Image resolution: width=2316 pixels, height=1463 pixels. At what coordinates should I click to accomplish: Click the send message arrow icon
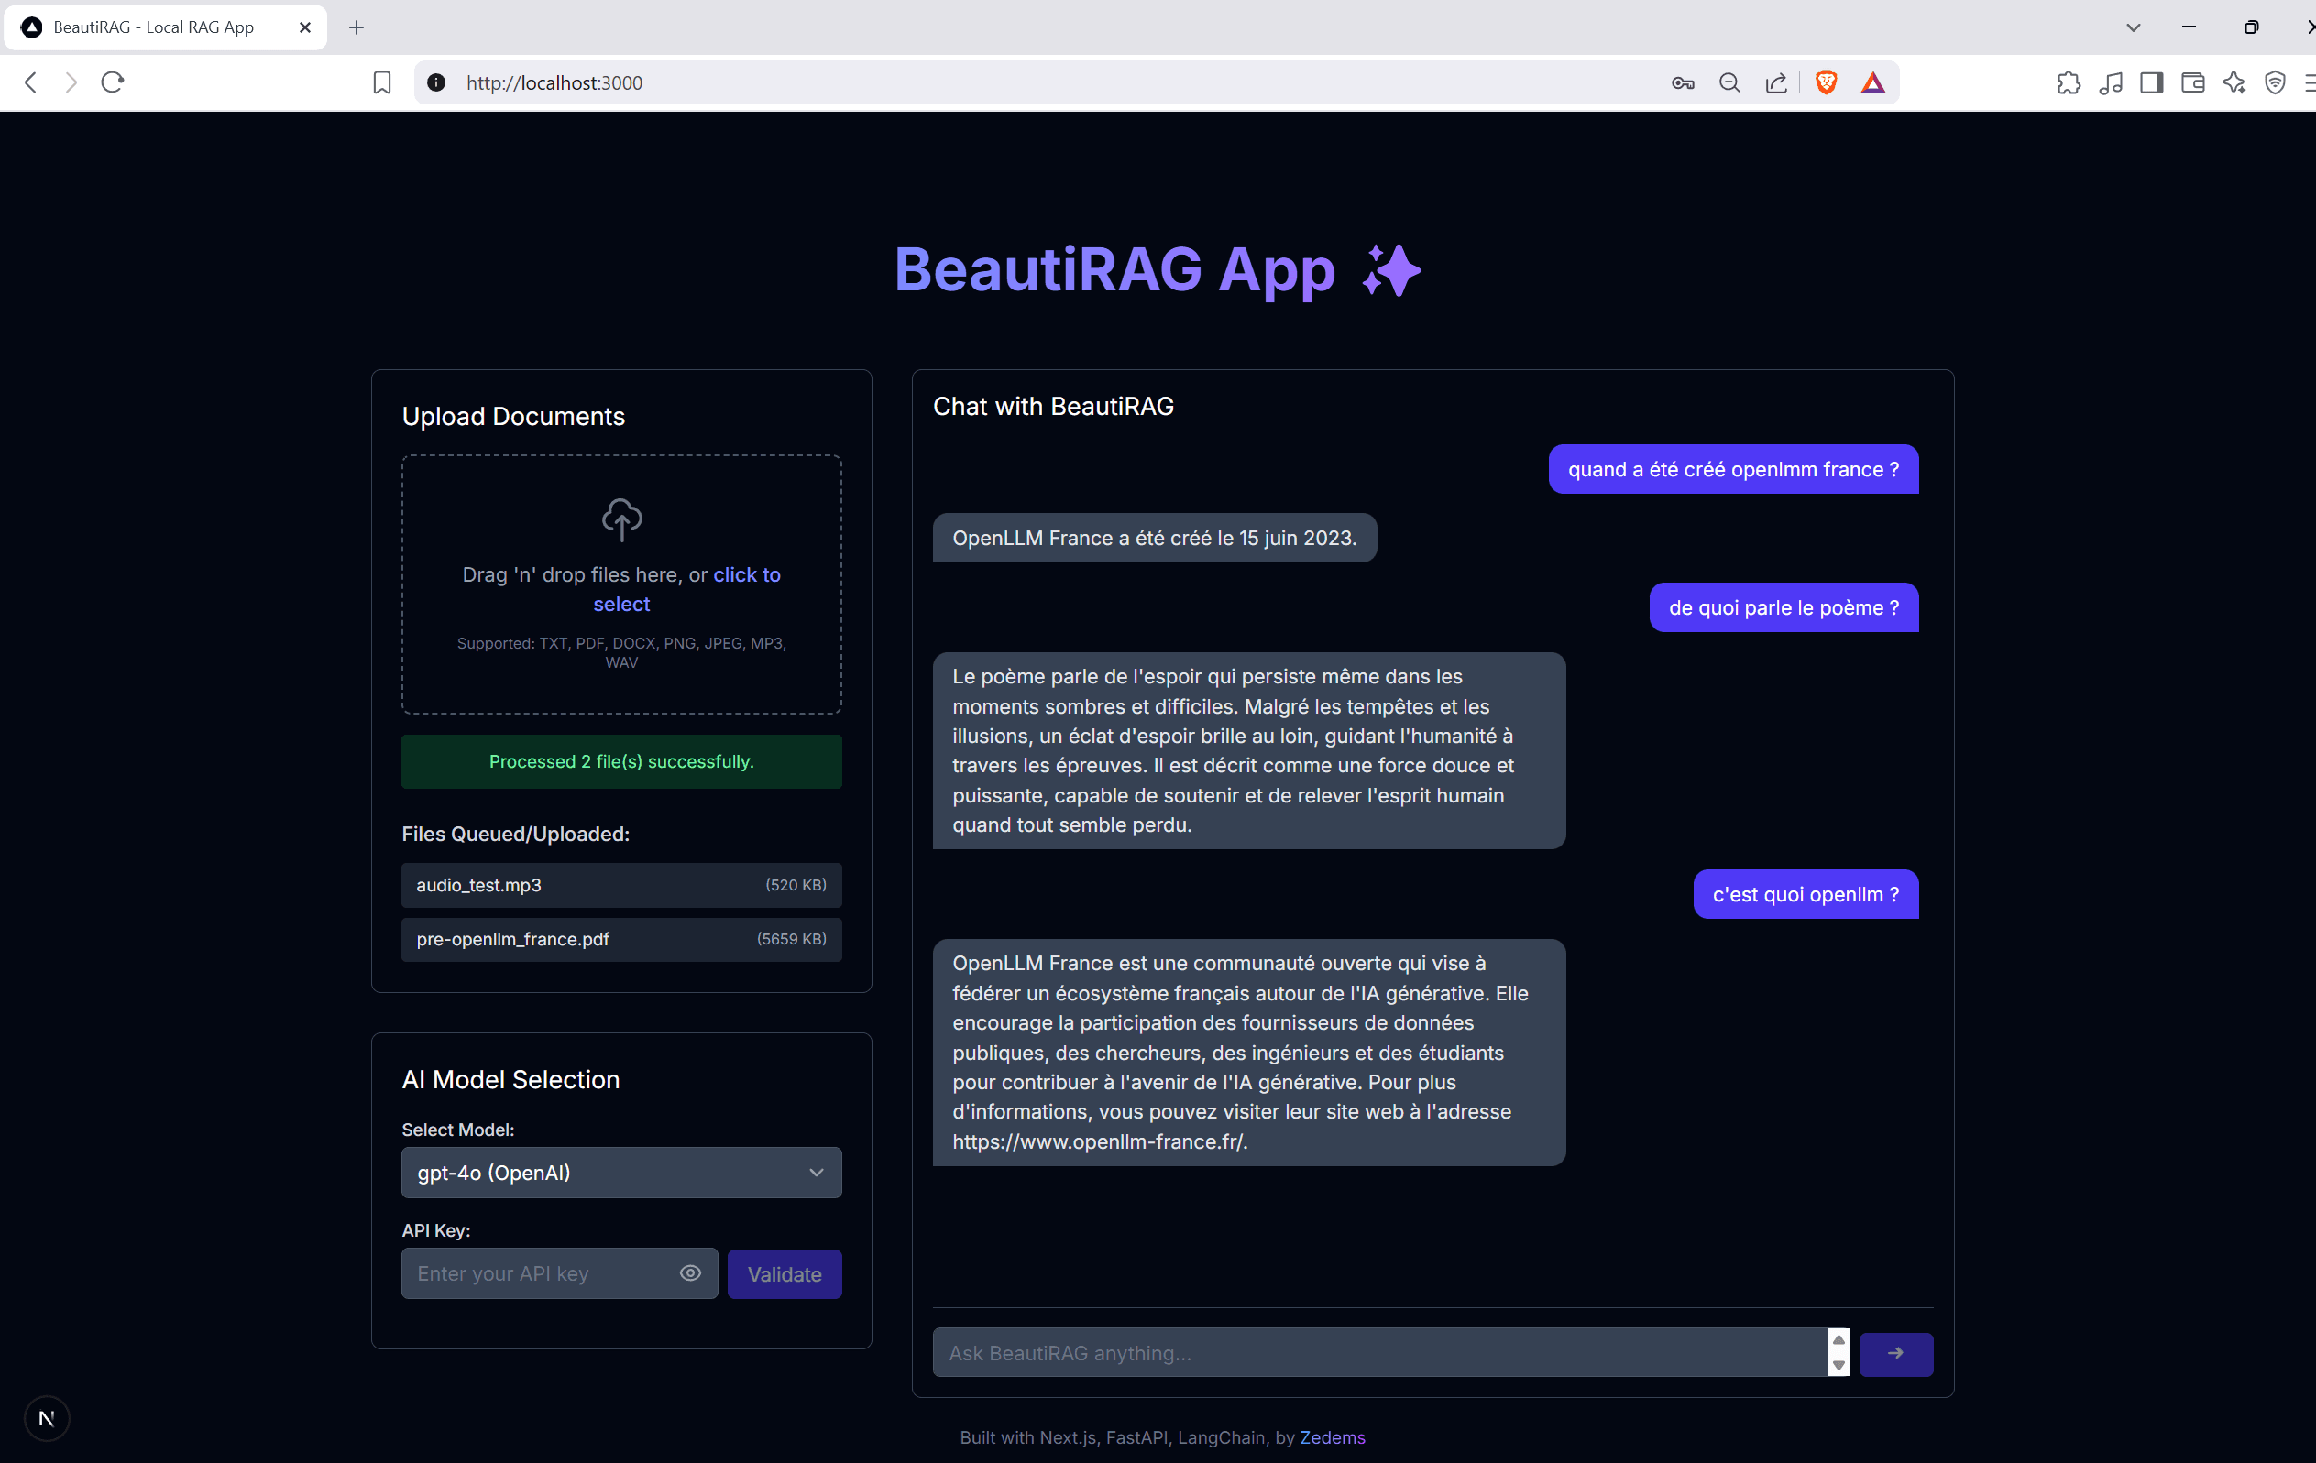(1894, 1353)
